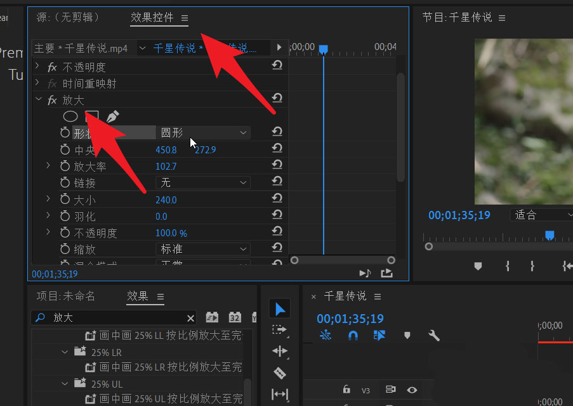Open the timeline settings wrench menu
573x406 pixels.
click(434, 336)
